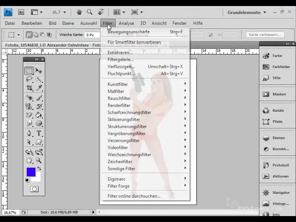The height and width of the screenshot is (222, 296).
Task: Choose Subtract from Selection mode
Action: point(42,35)
